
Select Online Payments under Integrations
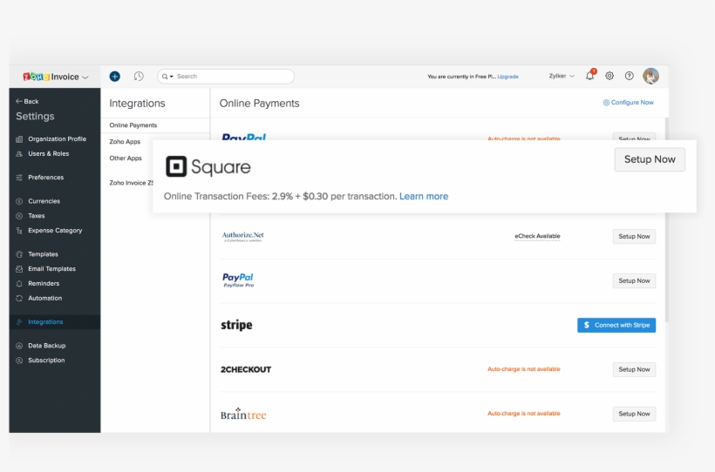pos(133,125)
